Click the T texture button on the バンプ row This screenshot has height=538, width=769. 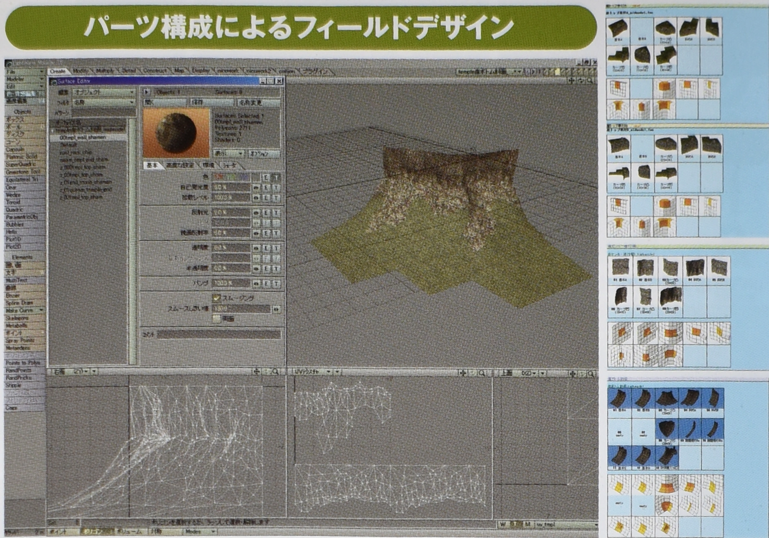(276, 283)
